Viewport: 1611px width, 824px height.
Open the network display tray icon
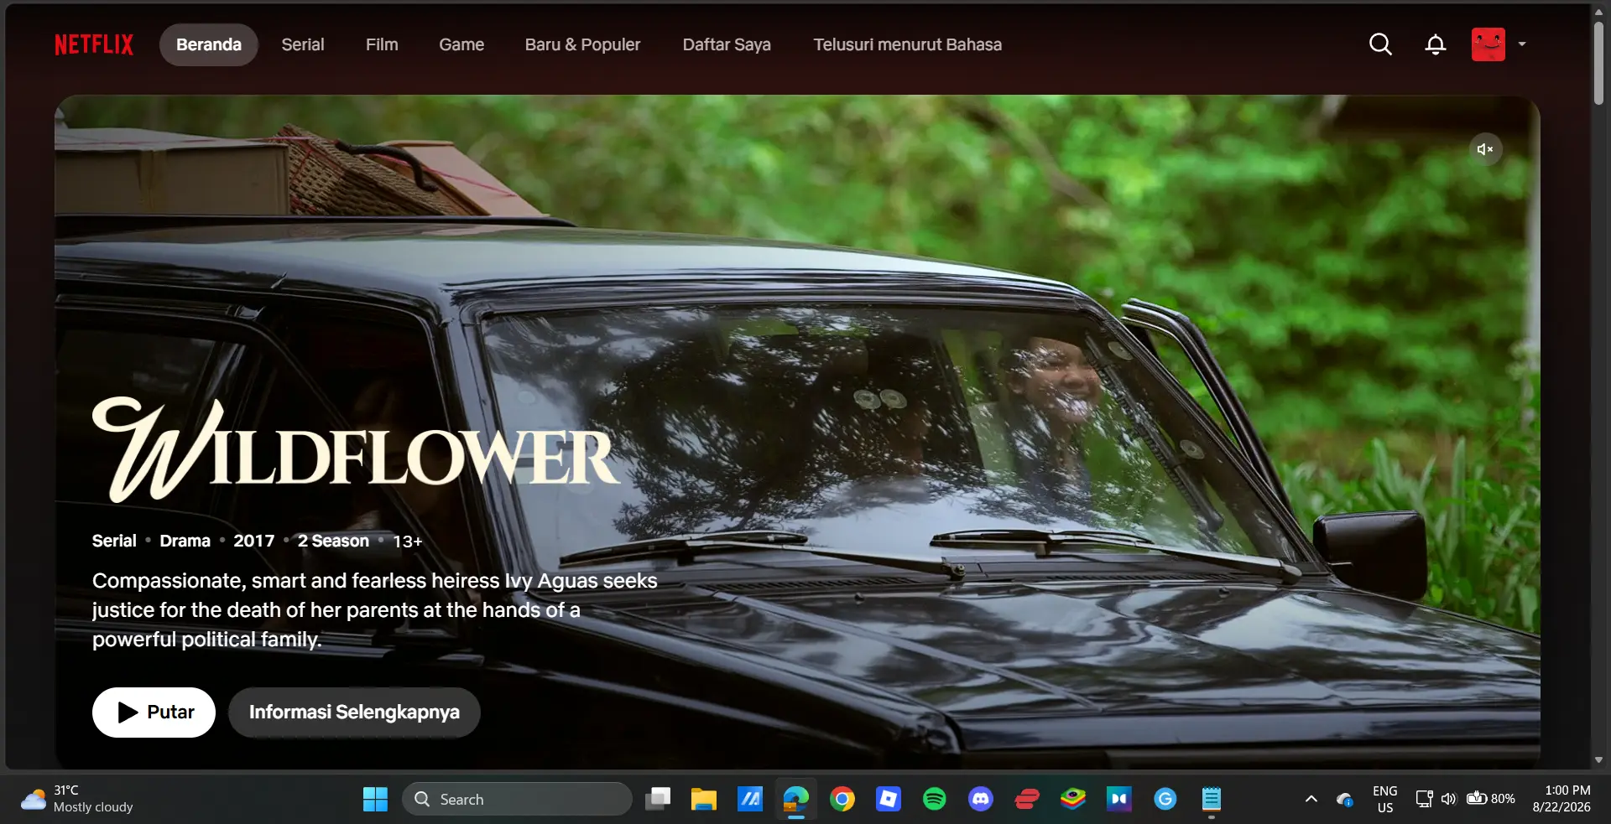[1424, 799]
